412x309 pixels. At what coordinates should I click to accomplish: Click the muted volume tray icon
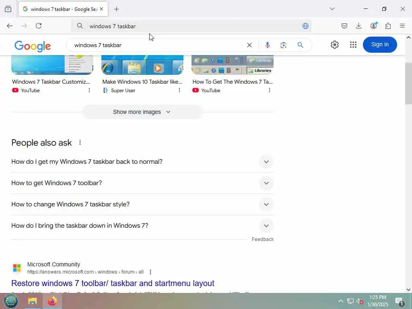360,301
